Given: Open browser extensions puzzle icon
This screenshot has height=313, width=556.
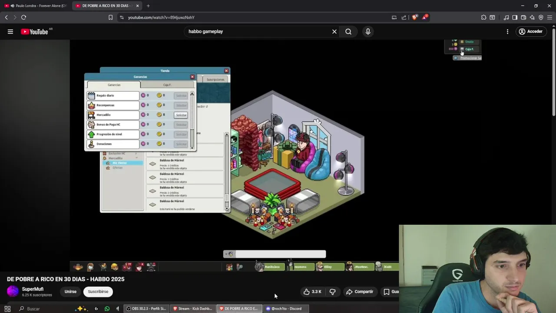Looking at the screenshot, I should click(483, 17).
